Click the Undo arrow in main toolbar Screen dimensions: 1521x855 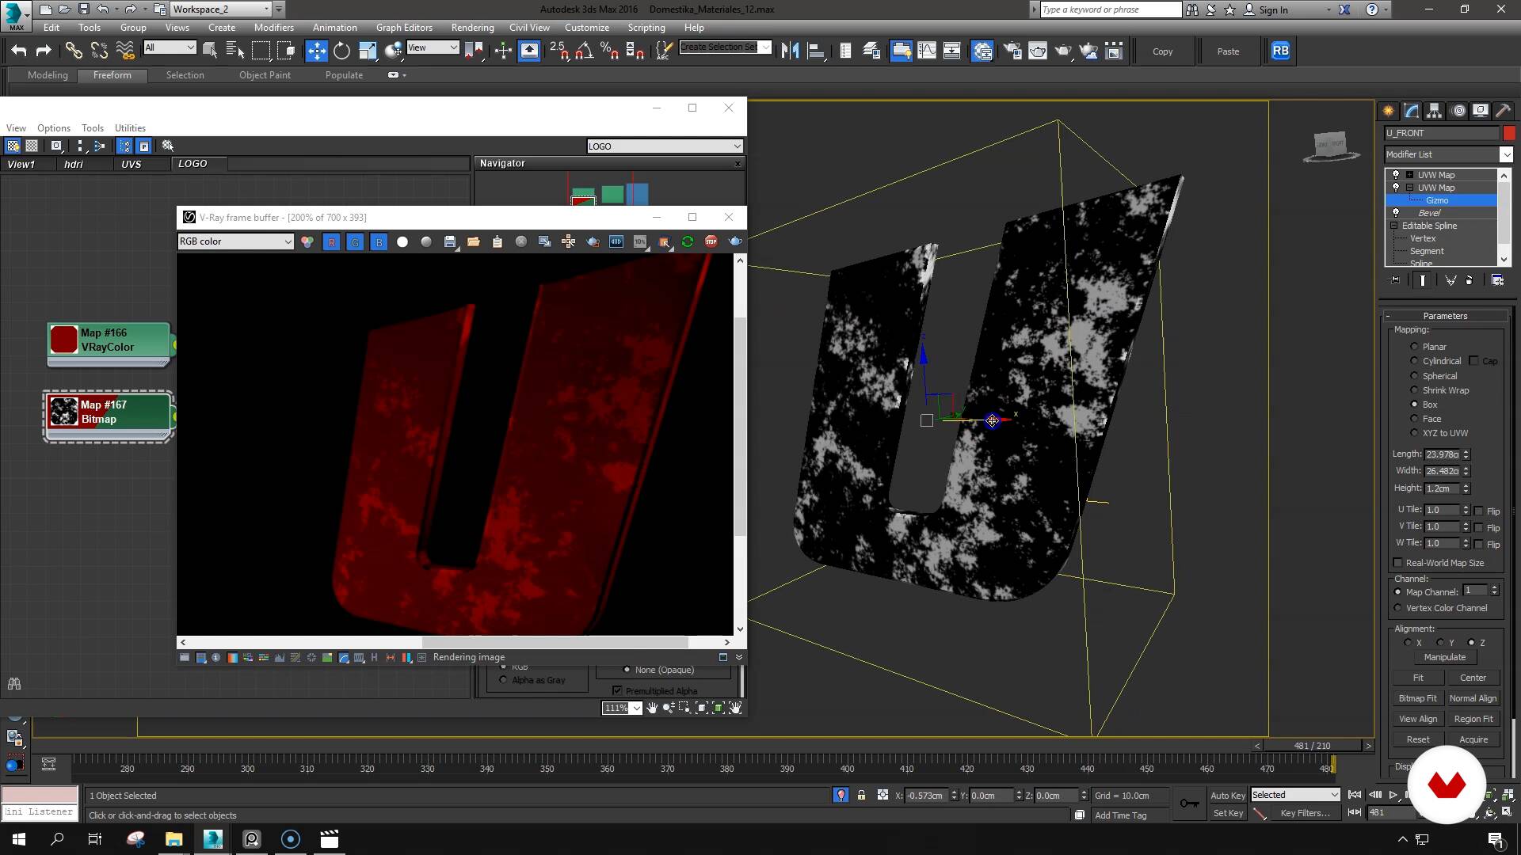(x=18, y=51)
